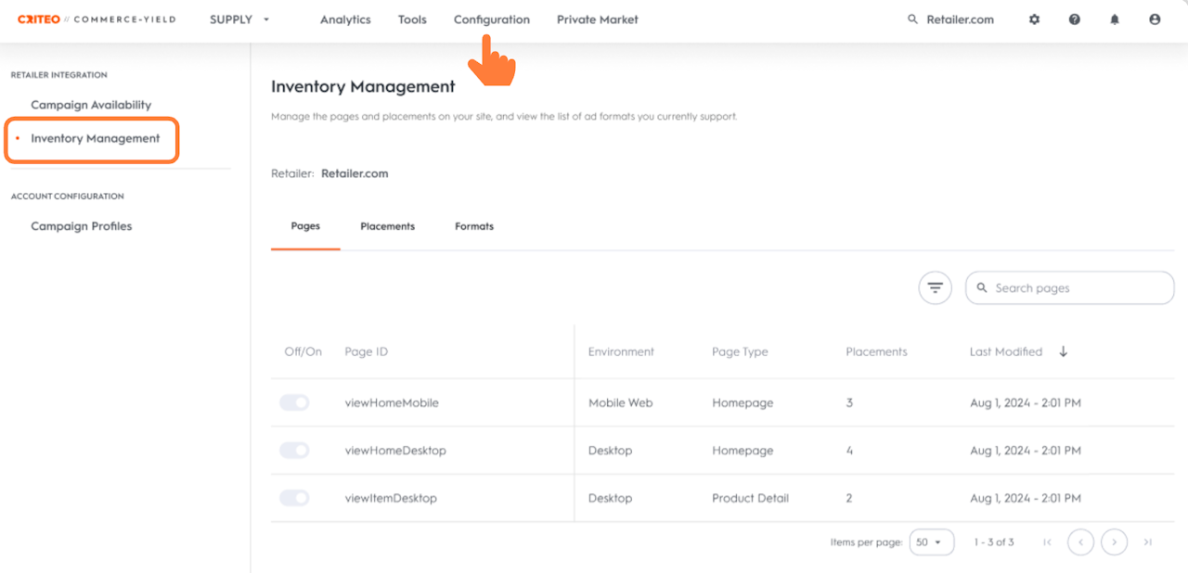This screenshot has width=1188, height=573.
Task: Click the Last Modified sort arrow
Action: [x=1064, y=351]
